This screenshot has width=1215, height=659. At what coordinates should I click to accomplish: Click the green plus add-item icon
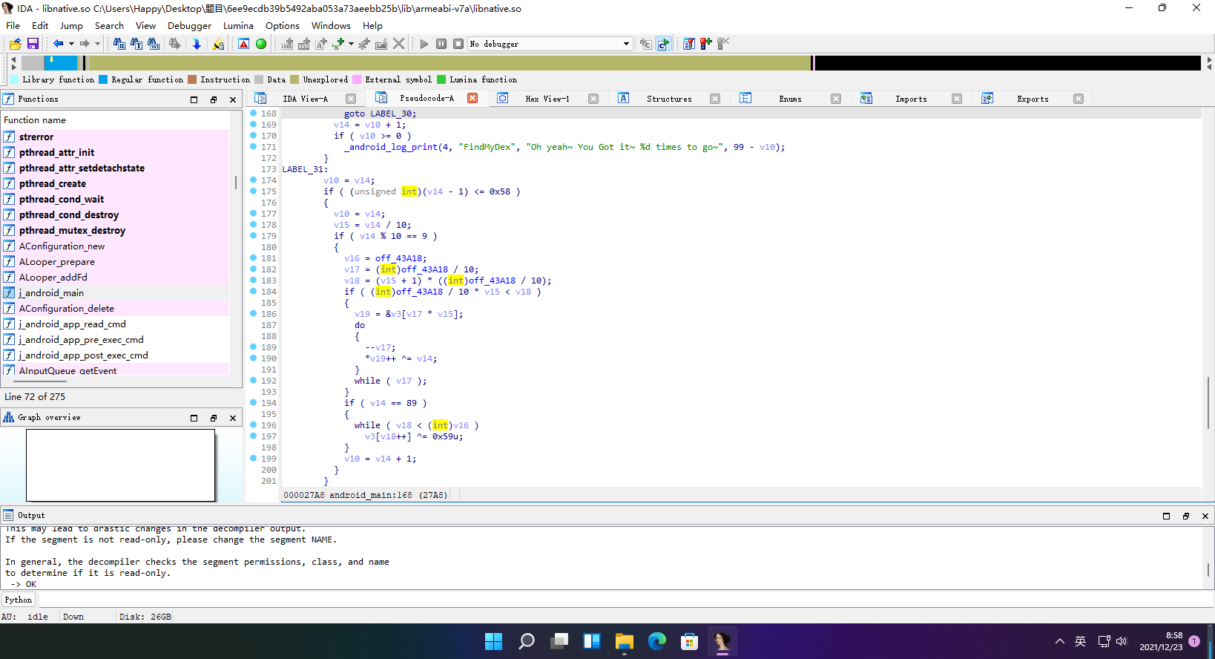pos(338,44)
